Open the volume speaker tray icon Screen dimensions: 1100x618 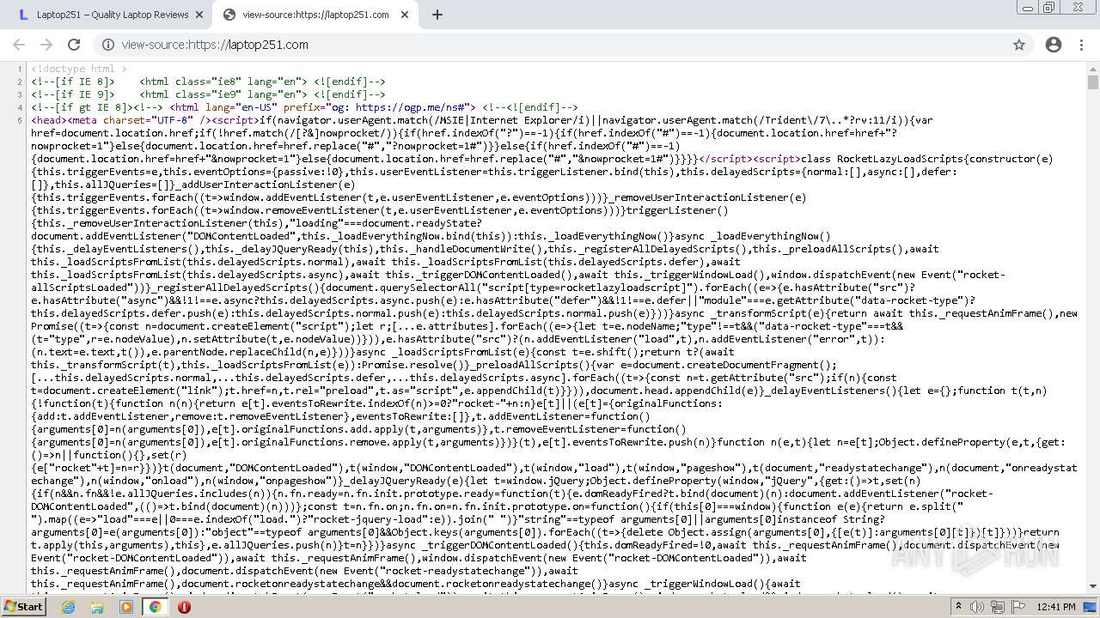pyautogui.click(x=975, y=606)
